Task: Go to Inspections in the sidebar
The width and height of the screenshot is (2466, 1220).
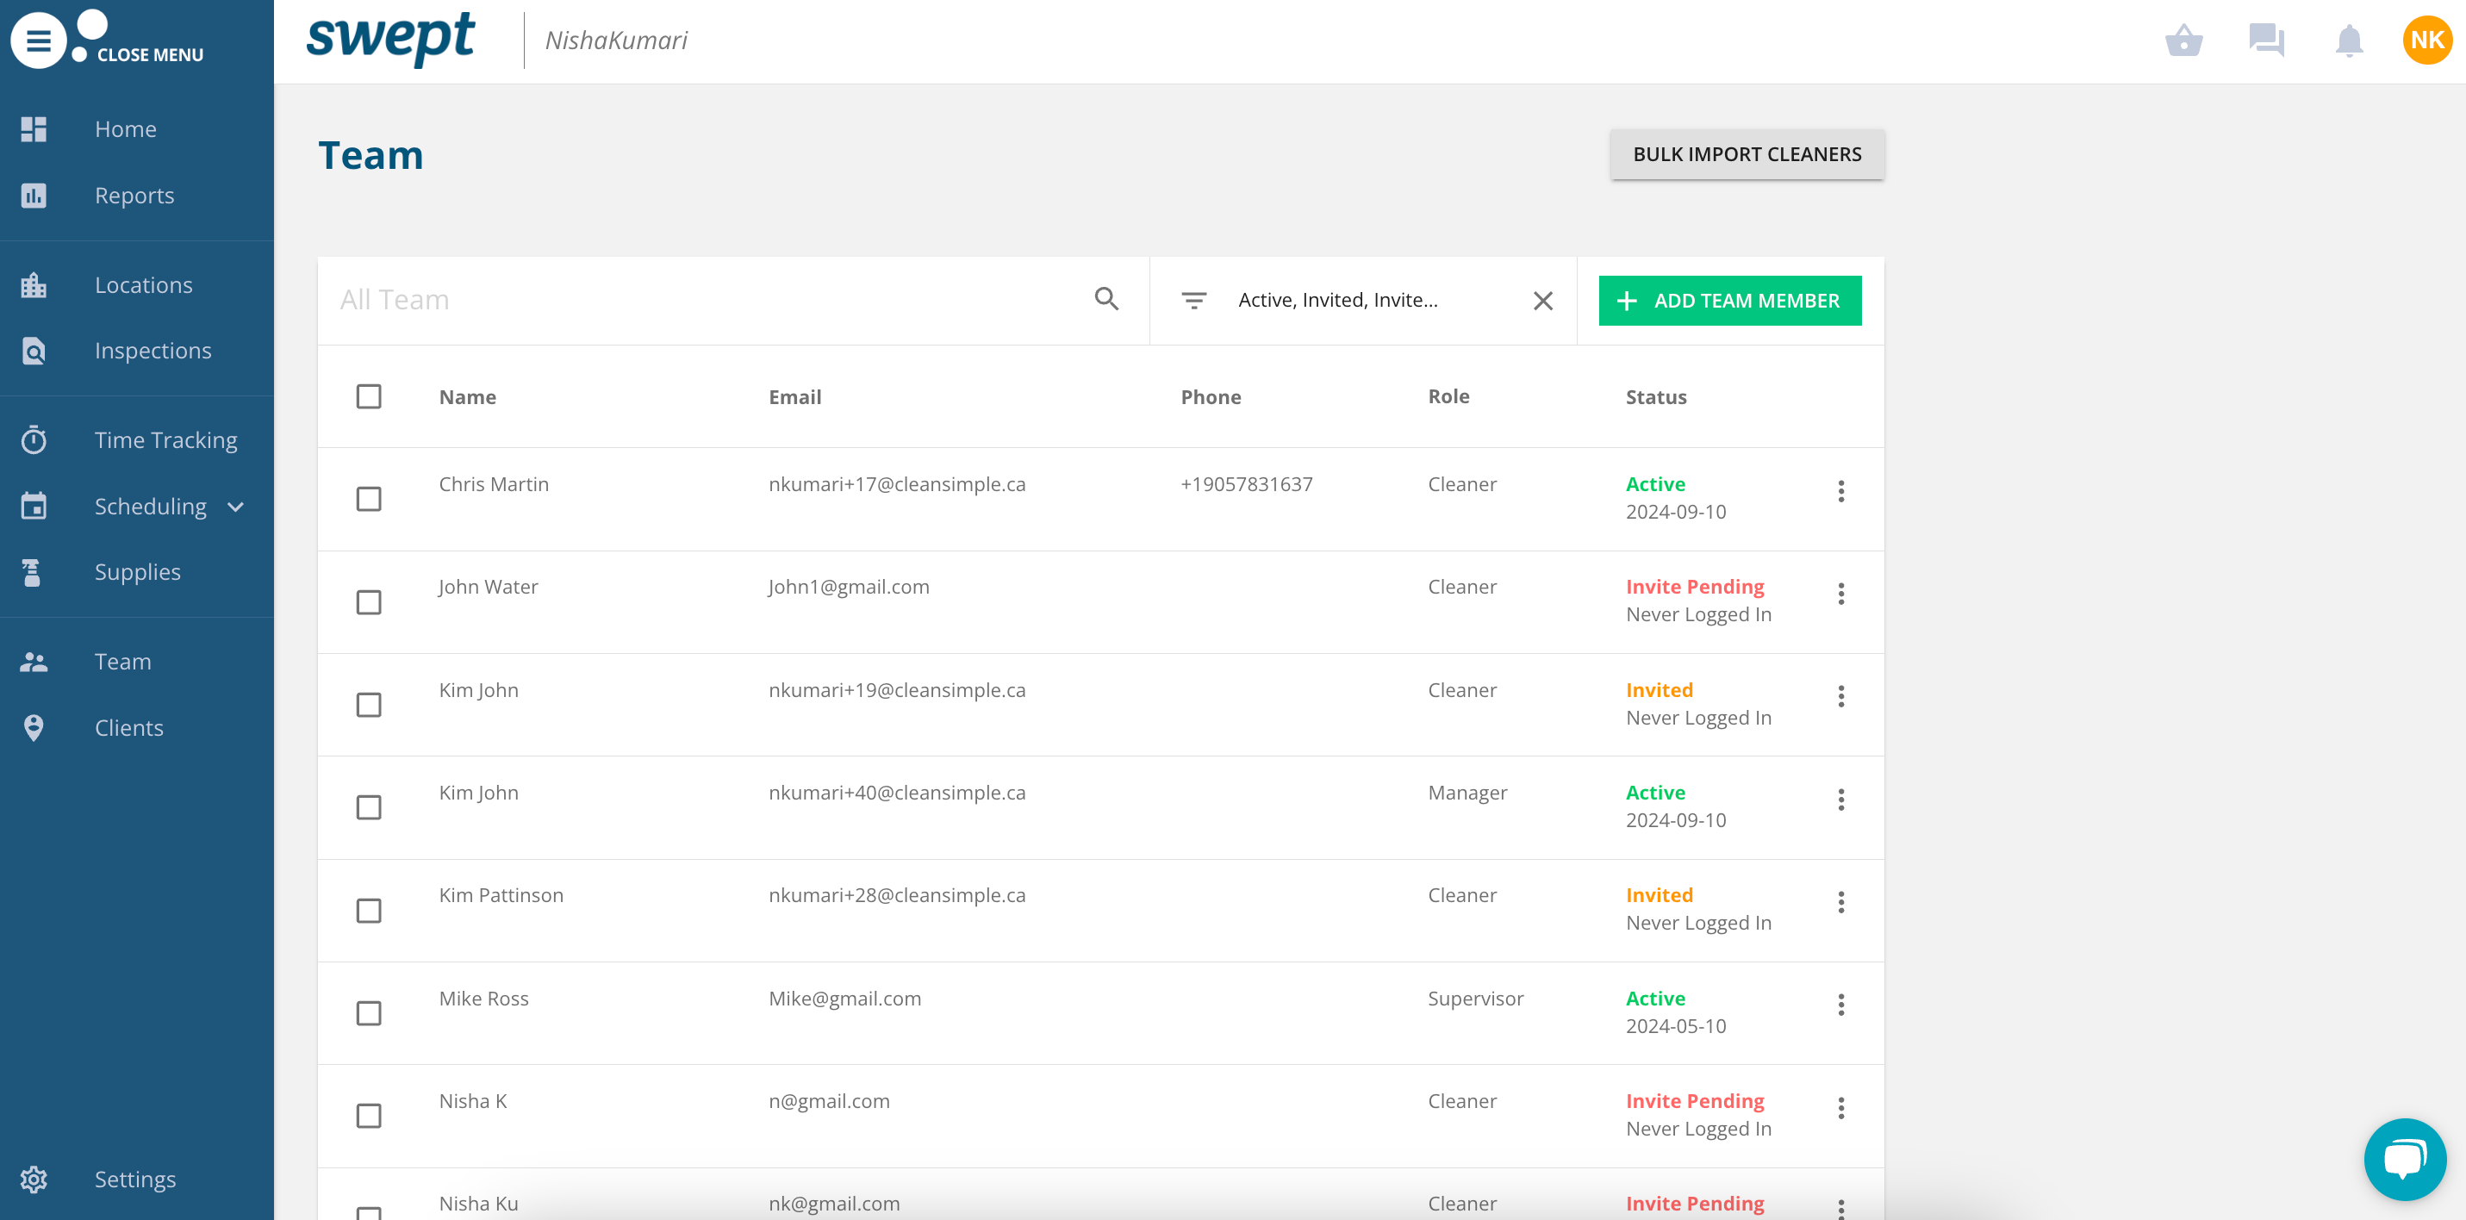Action: (153, 351)
